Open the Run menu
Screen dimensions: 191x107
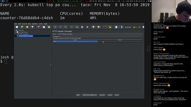(30, 24)
